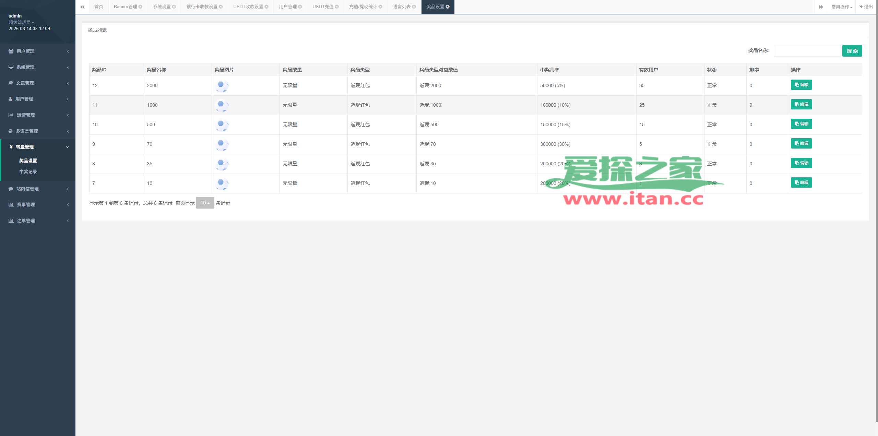Click the tab scroll-left double arrow icon

(82, 7)
